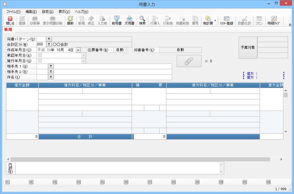Expand the 相手先1 dropdown list

click(51, 66)
